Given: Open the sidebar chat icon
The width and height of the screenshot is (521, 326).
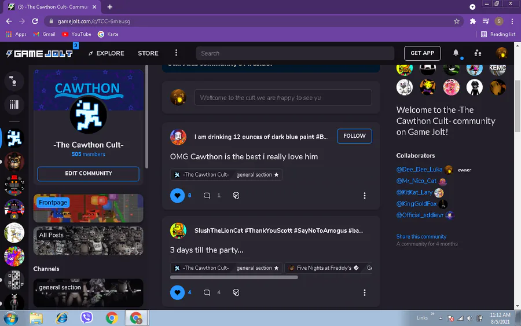Looking at the screenshot, I should point(14,80).
